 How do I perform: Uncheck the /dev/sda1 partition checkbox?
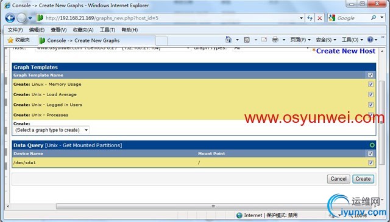(370, 162)
